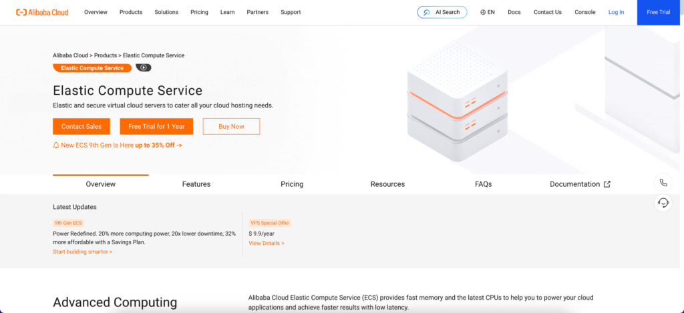Open the Overview top menu
The image size is (684, 313).
[x=96, y=12]
